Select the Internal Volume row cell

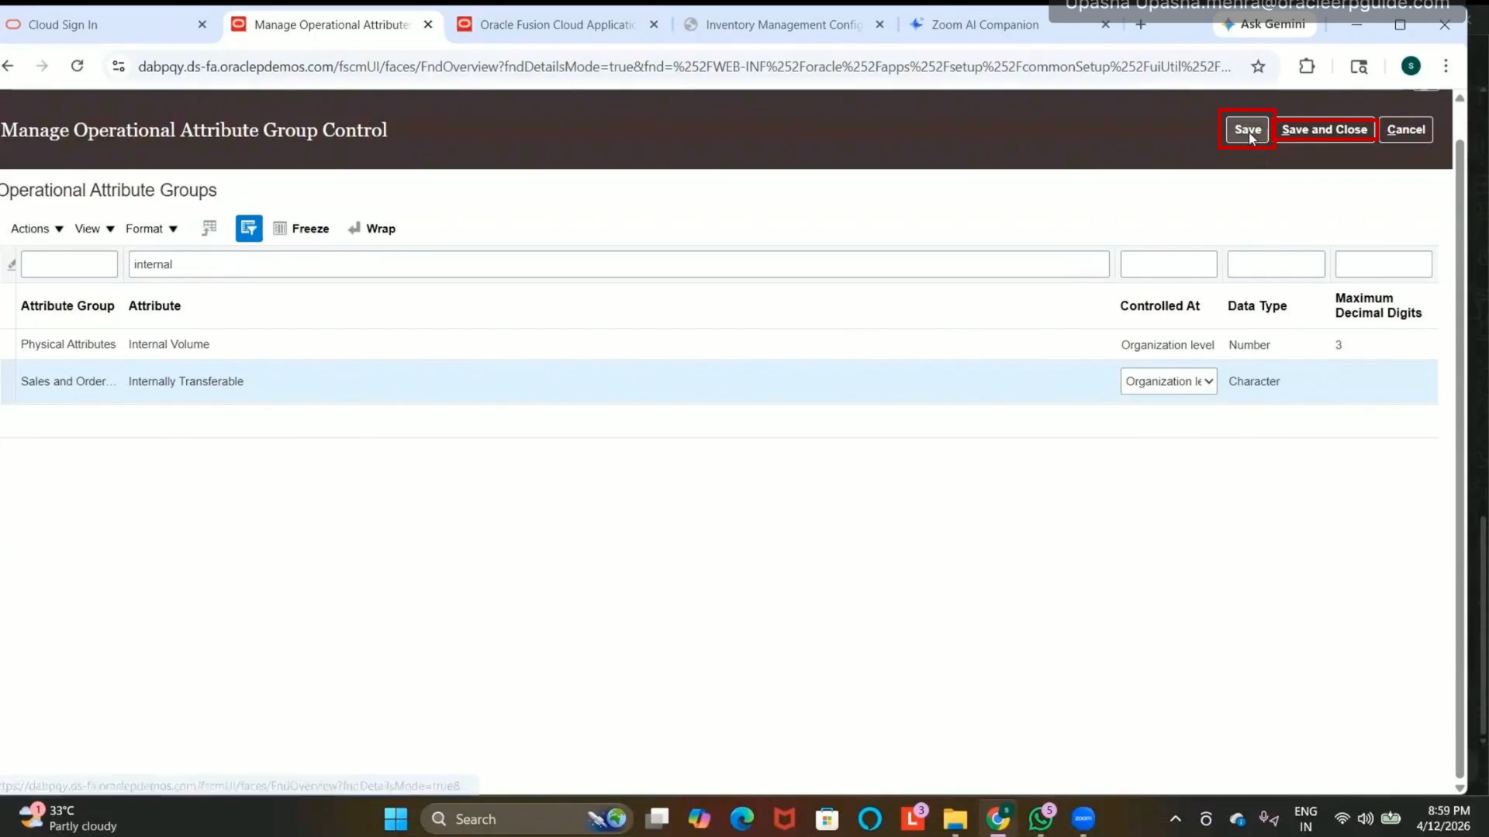(x=168, y=344)
